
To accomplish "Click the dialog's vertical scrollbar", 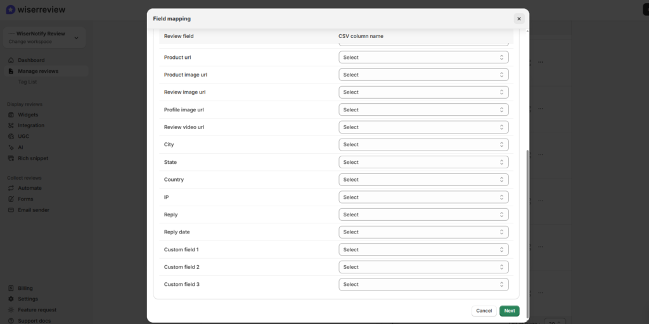I will (527, 221).
